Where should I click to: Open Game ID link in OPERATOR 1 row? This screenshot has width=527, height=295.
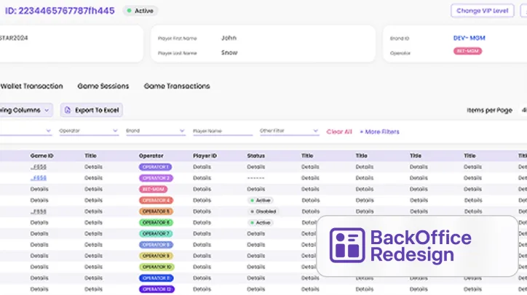pos(39,167)
